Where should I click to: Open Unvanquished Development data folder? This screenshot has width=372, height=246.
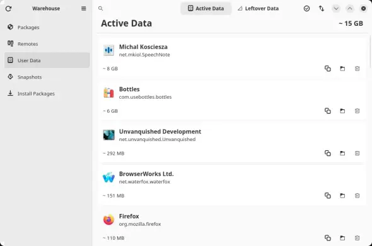tap(342, 153)
